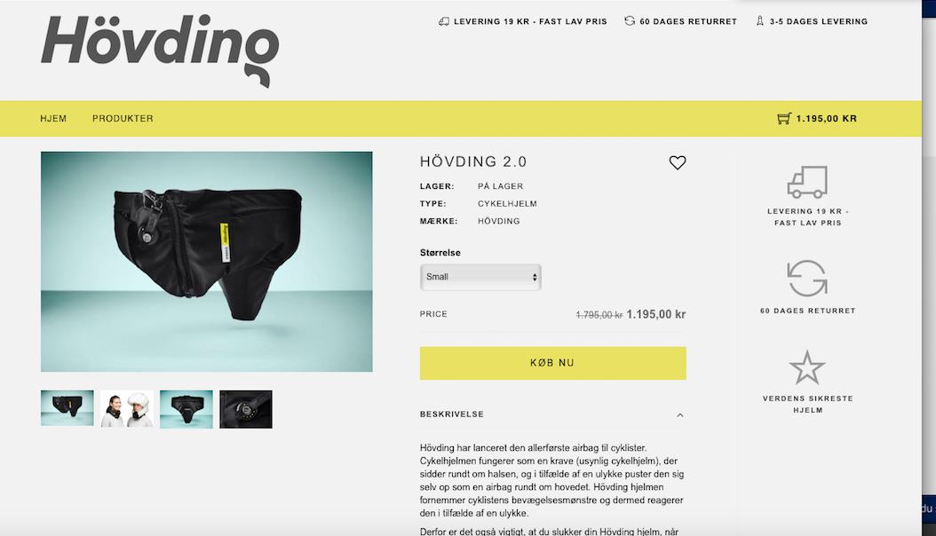Image resolution: width=936 pixels, height=536 pixels.
Task: Click the Hövding logo
Action: [159, 51]
